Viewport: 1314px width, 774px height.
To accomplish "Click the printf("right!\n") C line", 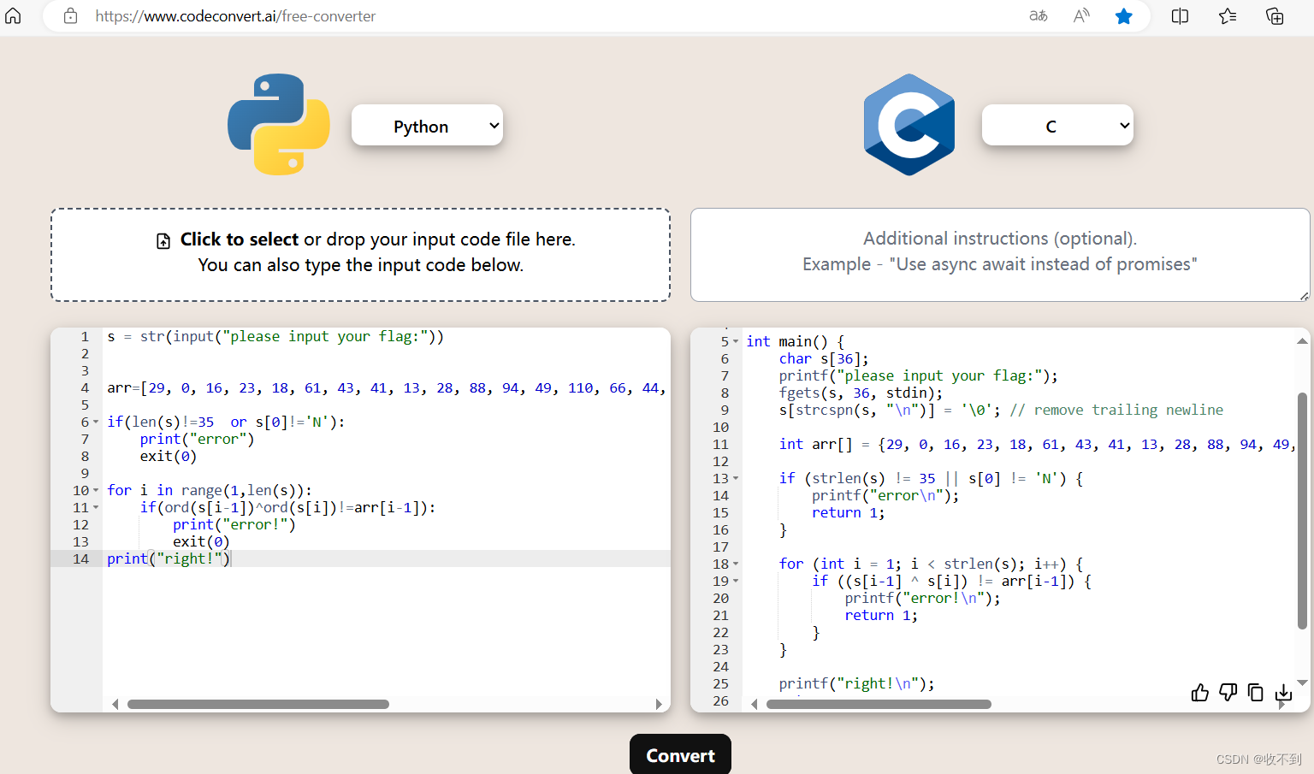I will tap(856, 684).
